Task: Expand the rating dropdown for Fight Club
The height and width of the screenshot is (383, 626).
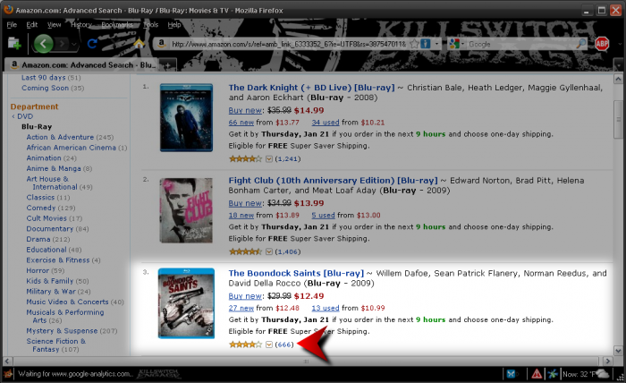Action: point(269,251)
